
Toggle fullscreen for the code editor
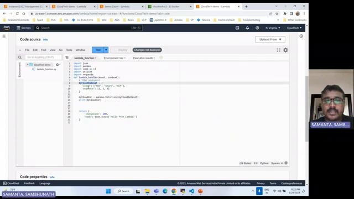tap(279, 50)
